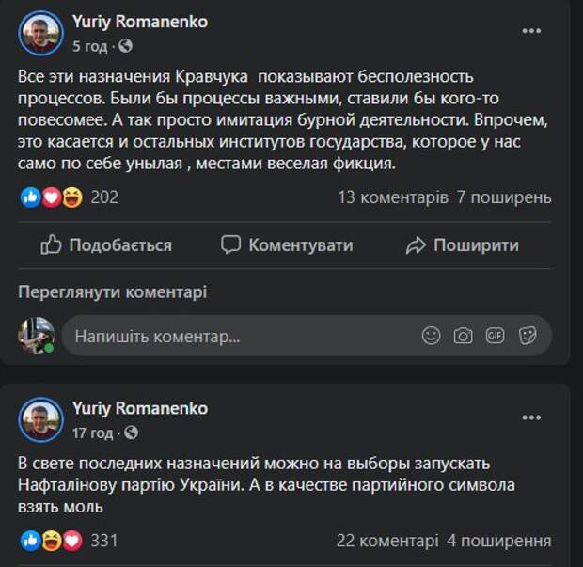Open 22 коментарі on second post
Image resolution: width=583 pixels, height=567 pixels.
tap(386, 541)
